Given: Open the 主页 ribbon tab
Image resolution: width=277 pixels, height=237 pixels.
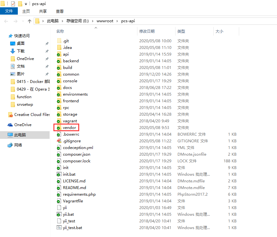Looking at the screenshot, I should [26, 11].
